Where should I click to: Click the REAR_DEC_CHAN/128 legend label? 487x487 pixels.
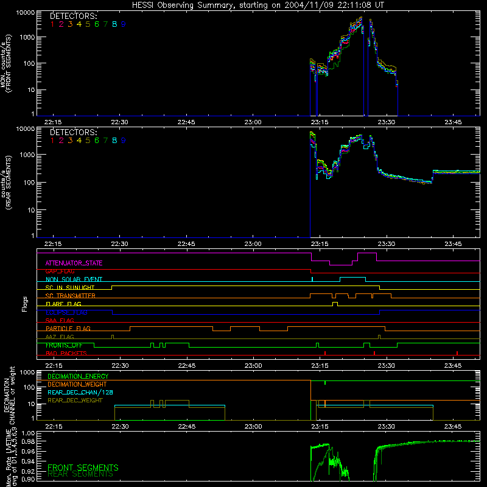point(80,392)
